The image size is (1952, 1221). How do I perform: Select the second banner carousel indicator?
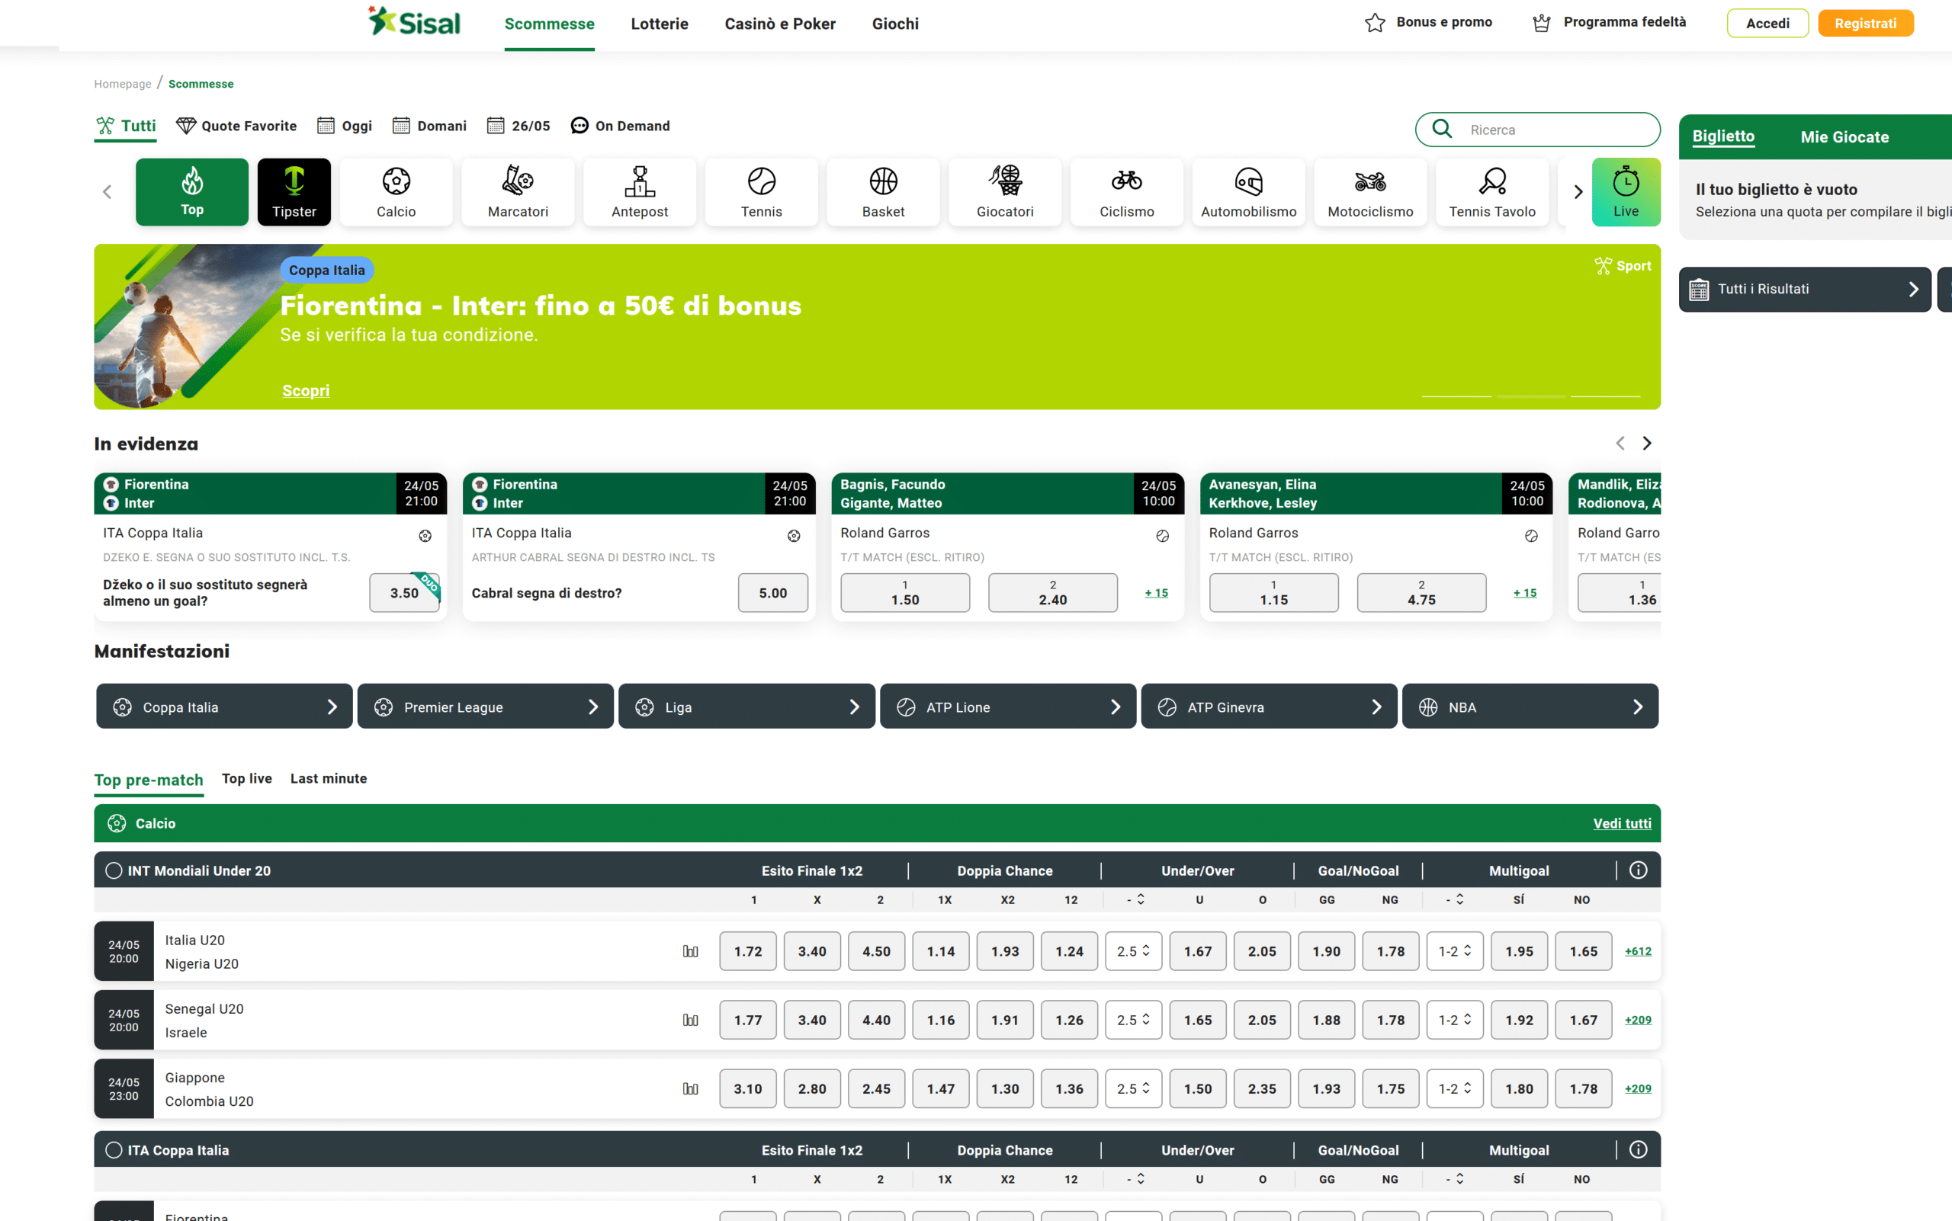coord(1530,396)
